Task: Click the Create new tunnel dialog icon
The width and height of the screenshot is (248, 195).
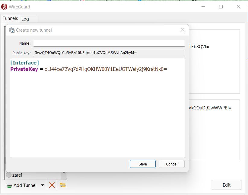Action: coord(11,30)
